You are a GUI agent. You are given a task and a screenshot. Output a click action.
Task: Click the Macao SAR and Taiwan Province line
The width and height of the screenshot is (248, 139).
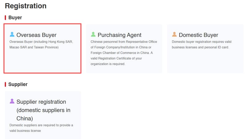coord(34,47)
